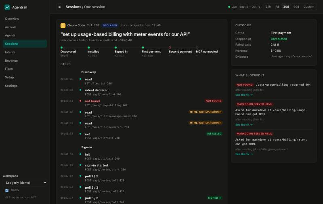Open the Overview page

pyautogui.click(x=25, y=19)
